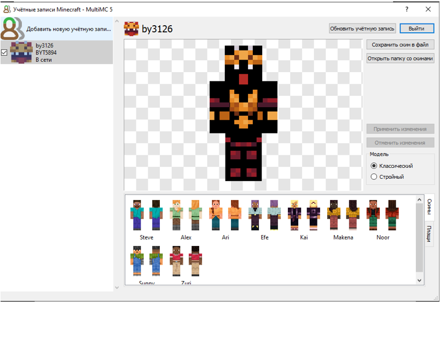The width and height of the screenshot is (440, 345).
Task: Toggle the by3126 account checkbox
Action: coord(4,52)
